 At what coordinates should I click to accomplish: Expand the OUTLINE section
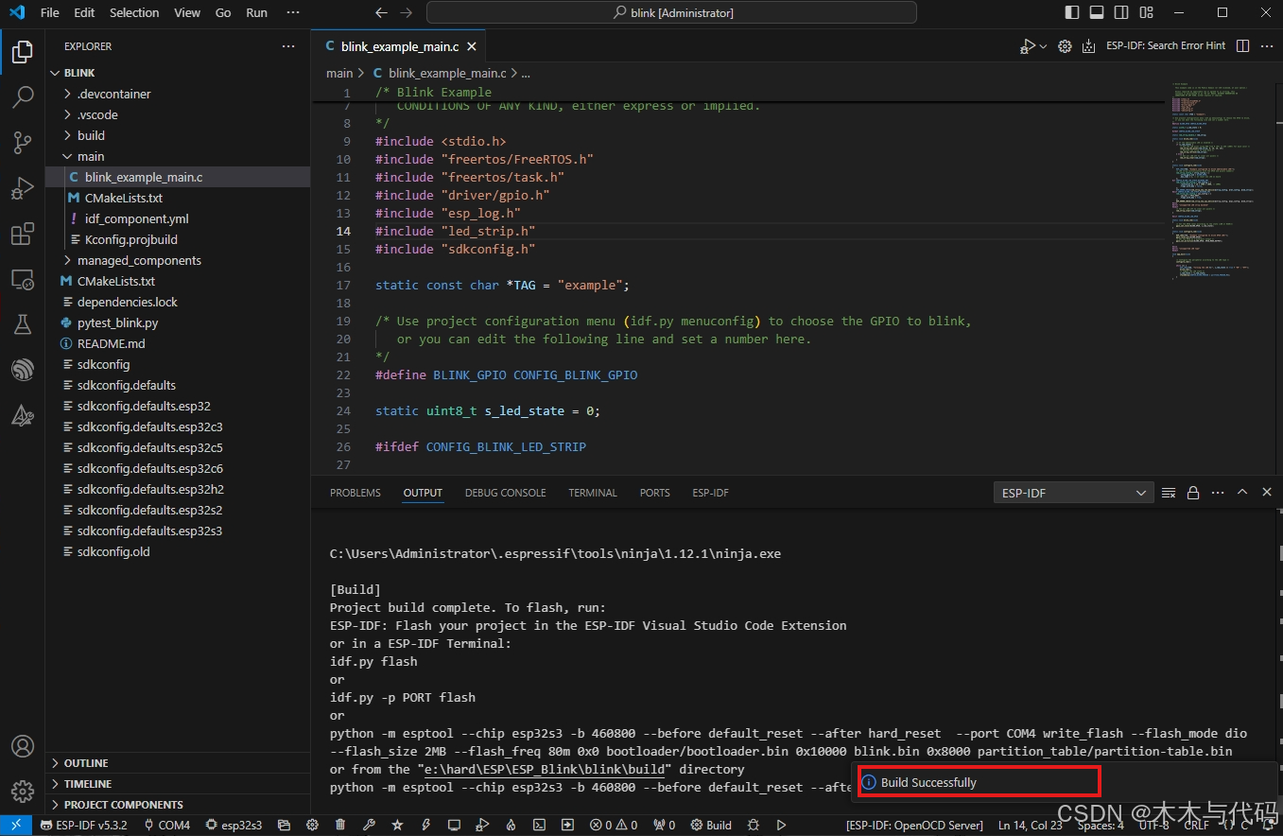(178, 763)
